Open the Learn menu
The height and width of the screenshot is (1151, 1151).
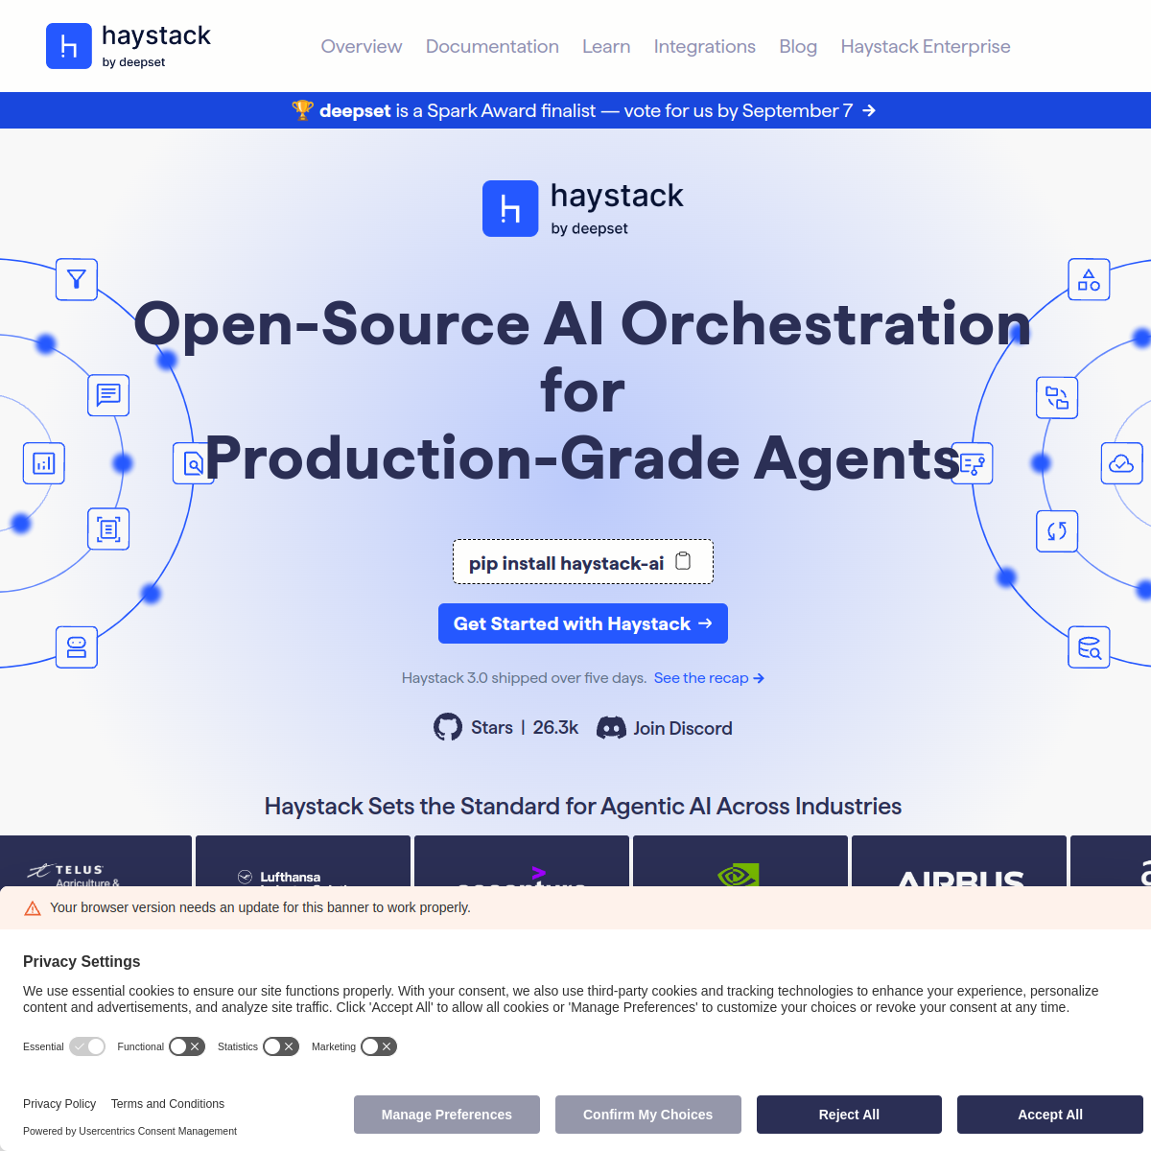tap(606, 46)
